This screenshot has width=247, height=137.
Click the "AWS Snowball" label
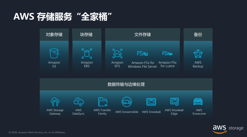coord(151,112)
